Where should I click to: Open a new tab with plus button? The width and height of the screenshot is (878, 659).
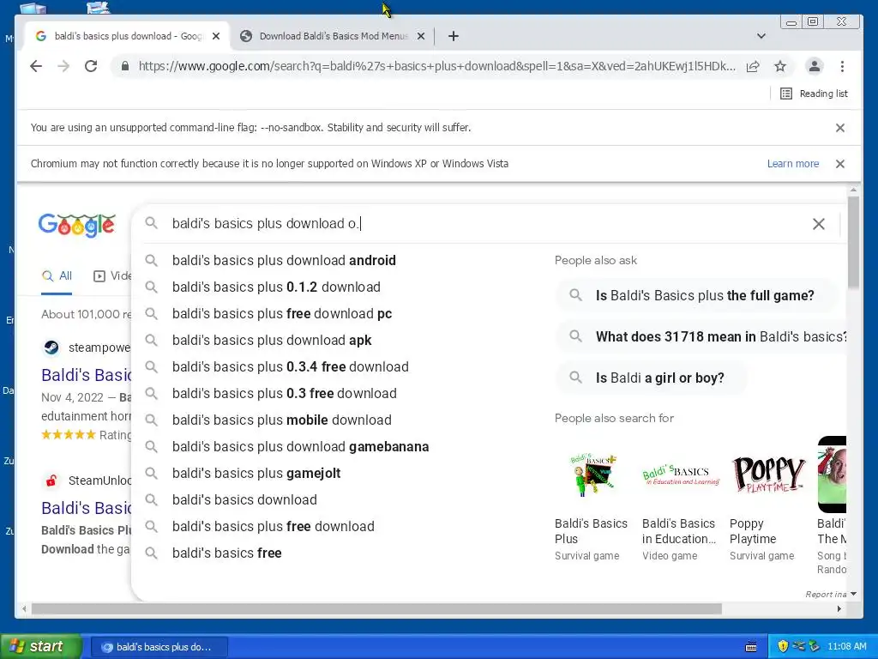click(454, 36)
